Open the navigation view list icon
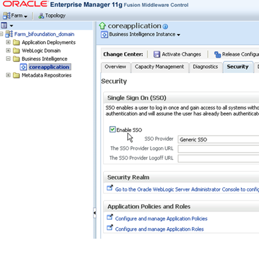This screenshot has width=259, height=256. point(4,26)
